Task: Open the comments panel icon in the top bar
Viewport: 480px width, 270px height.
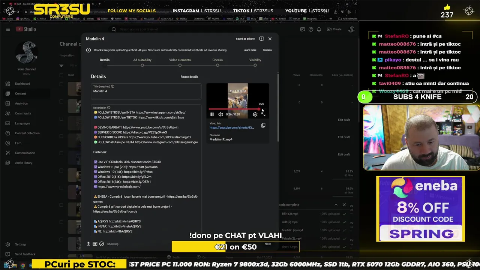Action: click(x=303, y=29)
